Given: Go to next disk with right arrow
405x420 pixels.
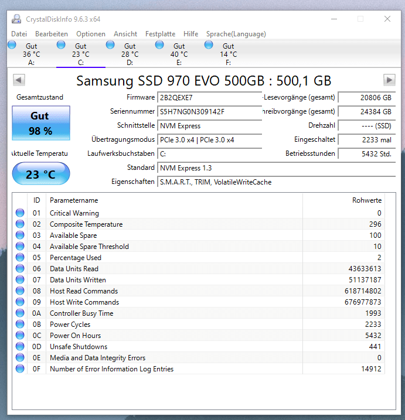Looking at the screenshot, I should tap(389, 80).
